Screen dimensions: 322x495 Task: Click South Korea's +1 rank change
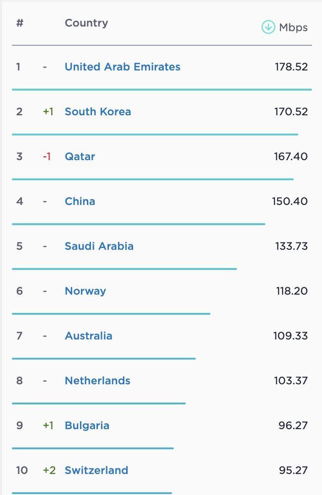point(47,111)
